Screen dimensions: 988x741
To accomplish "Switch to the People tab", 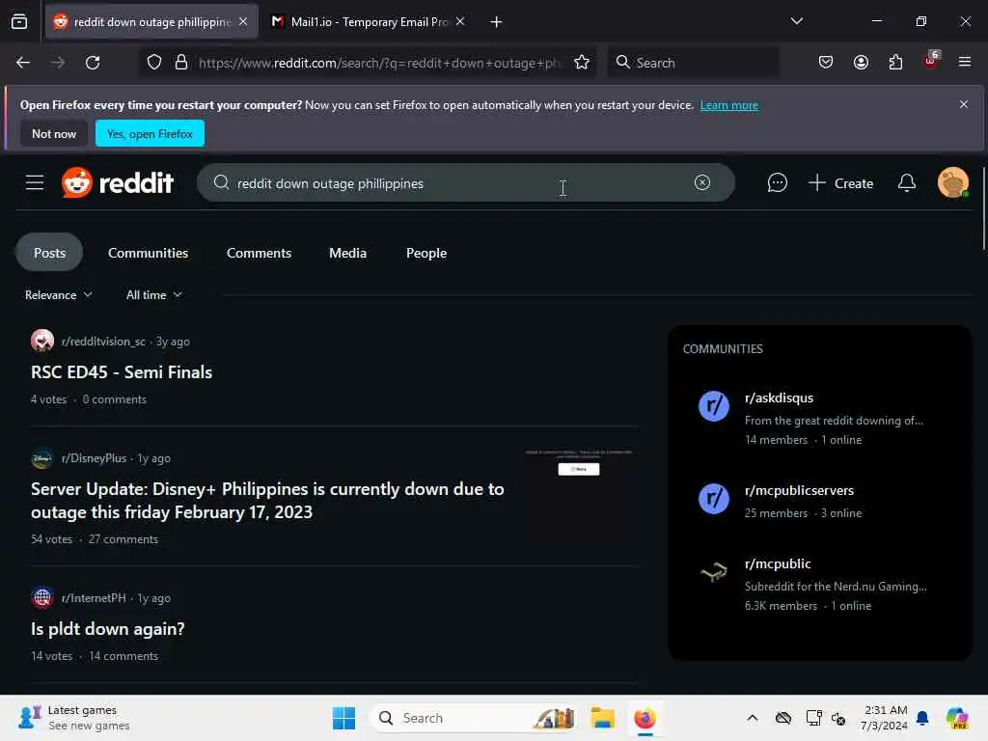I will pos(426,253).
